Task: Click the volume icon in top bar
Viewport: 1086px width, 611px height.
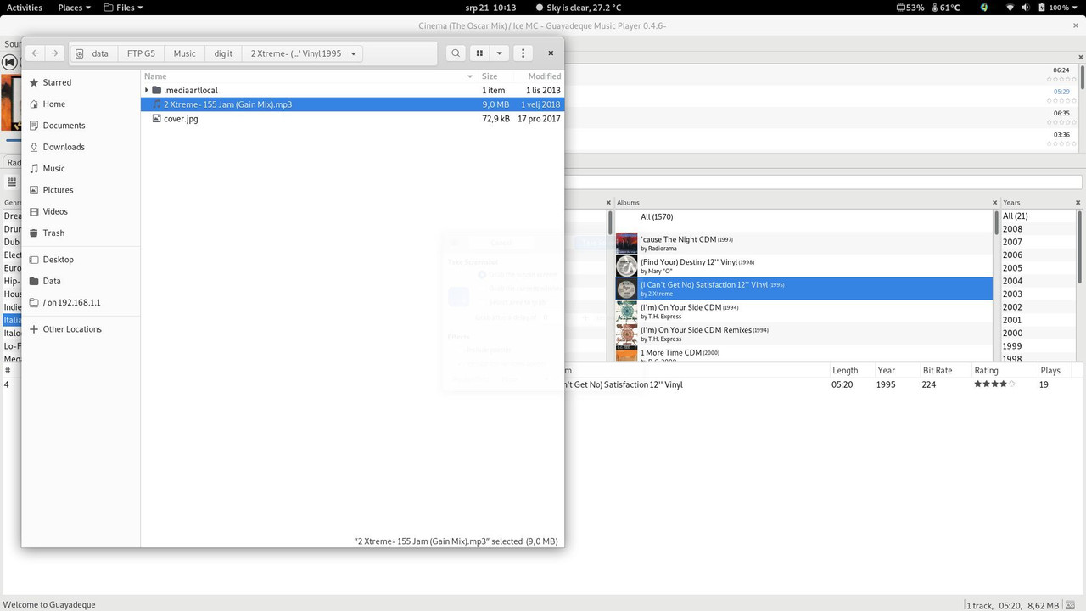Action: coord(1027,8)
